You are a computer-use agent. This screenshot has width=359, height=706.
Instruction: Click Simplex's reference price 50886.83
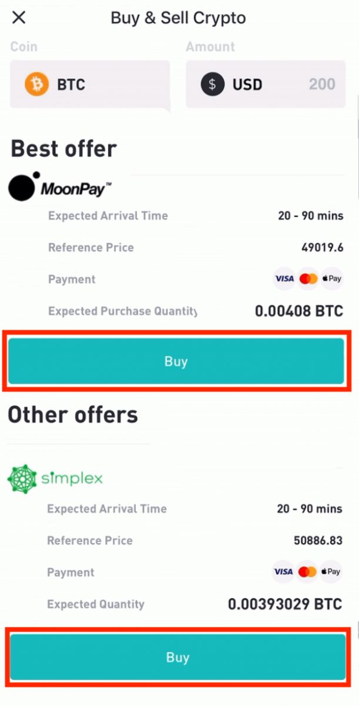tap(318, 541)
